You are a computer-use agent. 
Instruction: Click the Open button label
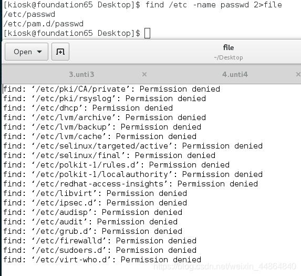tap(23, 52)
